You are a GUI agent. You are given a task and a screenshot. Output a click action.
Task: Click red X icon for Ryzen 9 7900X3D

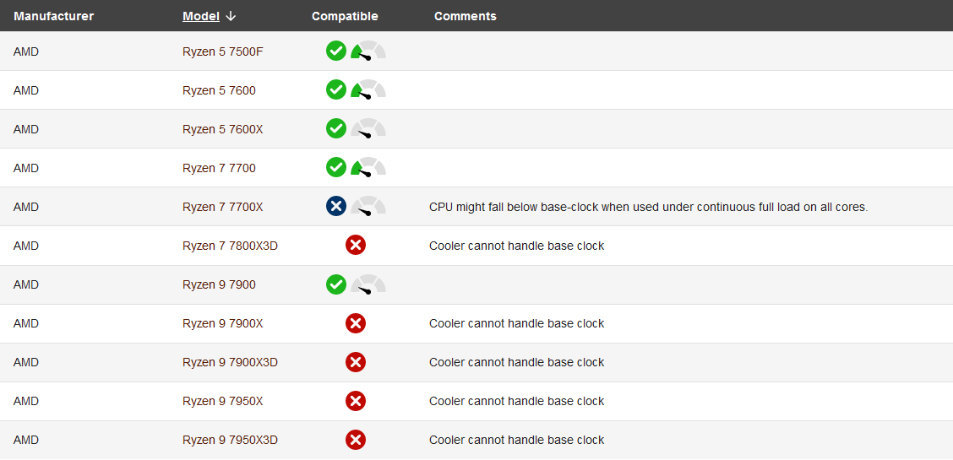click(x=356, y=362)
